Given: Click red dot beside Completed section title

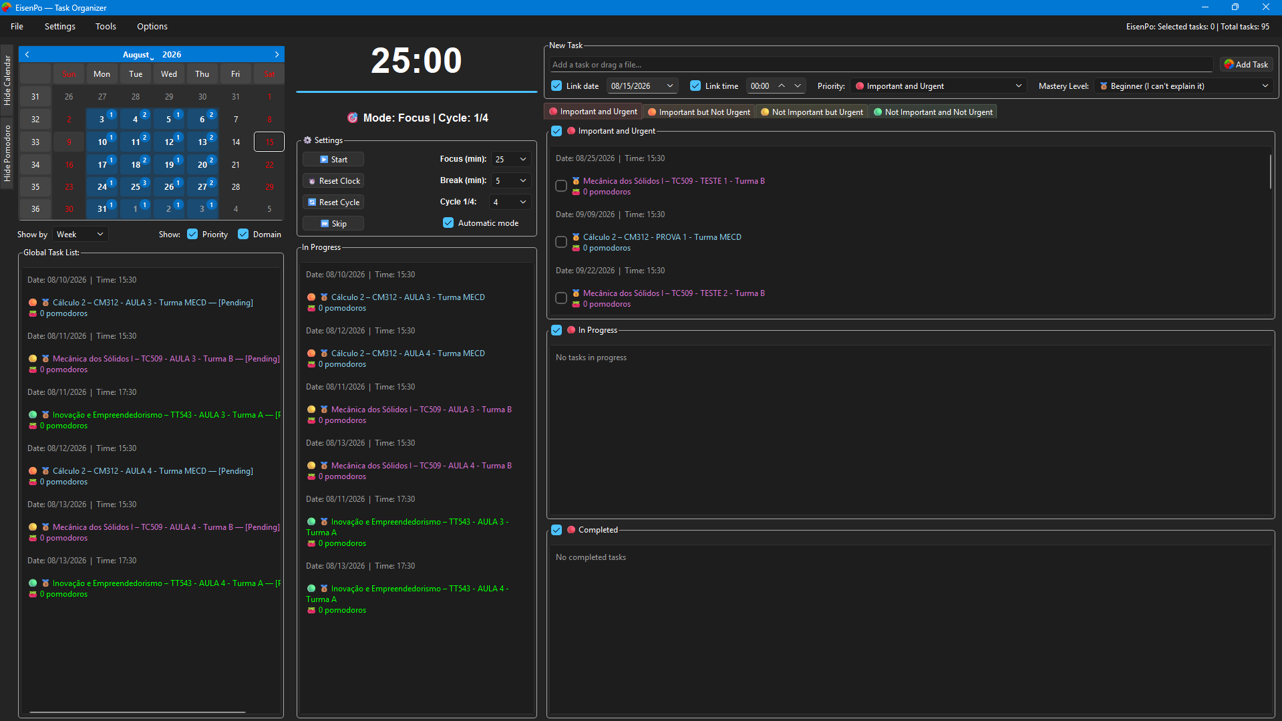Looking at the screenshot, I should 571,530.
